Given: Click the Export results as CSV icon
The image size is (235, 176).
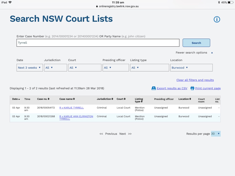Looking at the screenshot, I should pyautogui.click(x=153, y=88).
